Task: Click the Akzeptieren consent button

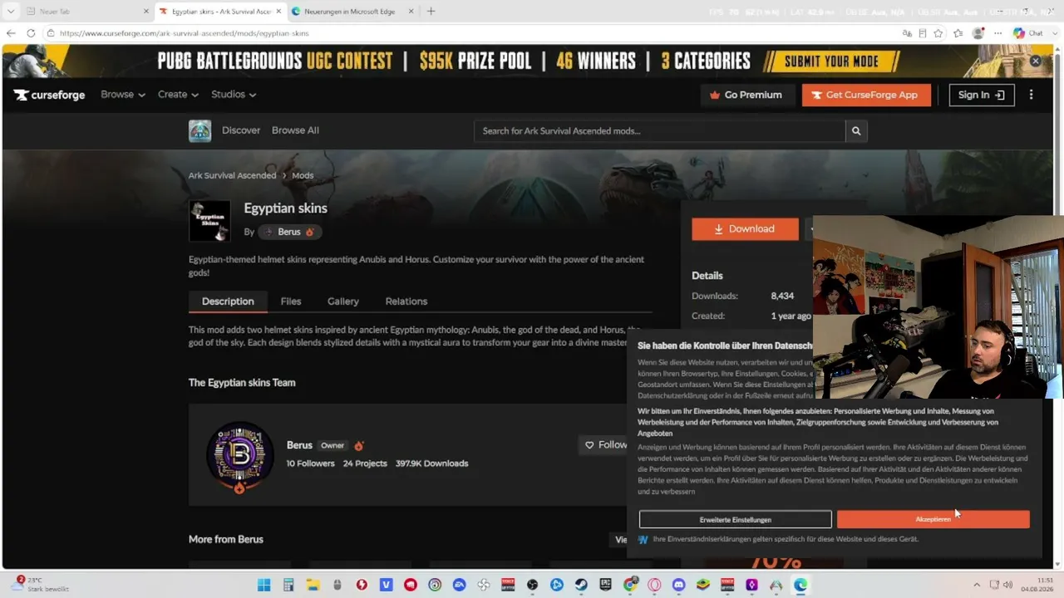Action: [x=933, y=519]
